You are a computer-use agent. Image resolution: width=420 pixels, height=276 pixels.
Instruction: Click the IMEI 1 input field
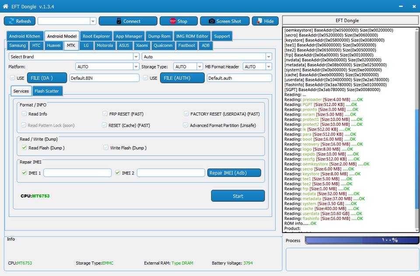click(x=77, y=173)
